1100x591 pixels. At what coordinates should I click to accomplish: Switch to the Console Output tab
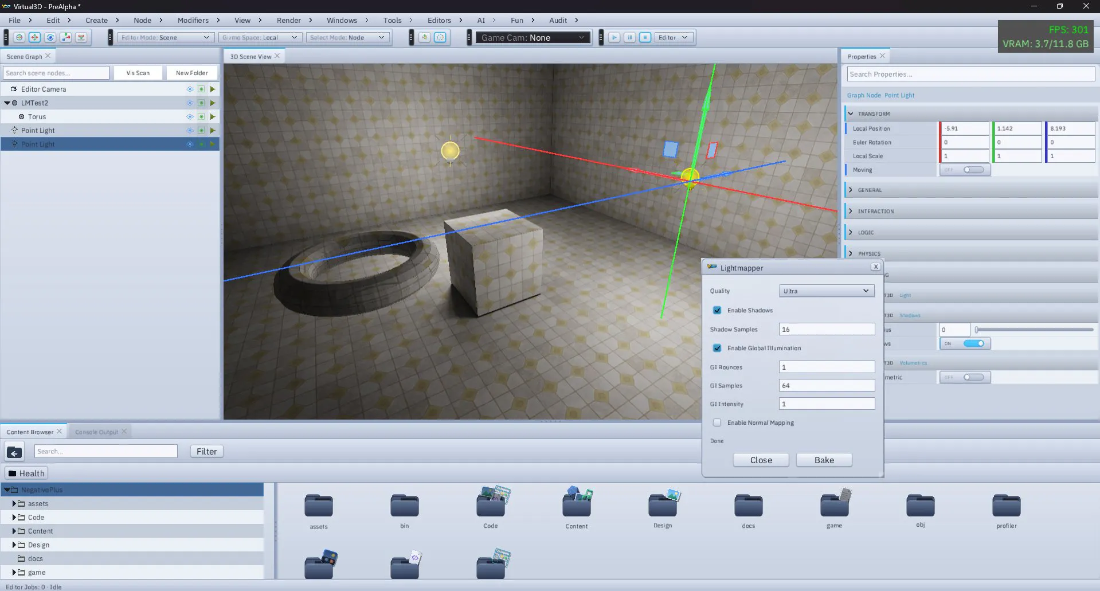(96, 432)
